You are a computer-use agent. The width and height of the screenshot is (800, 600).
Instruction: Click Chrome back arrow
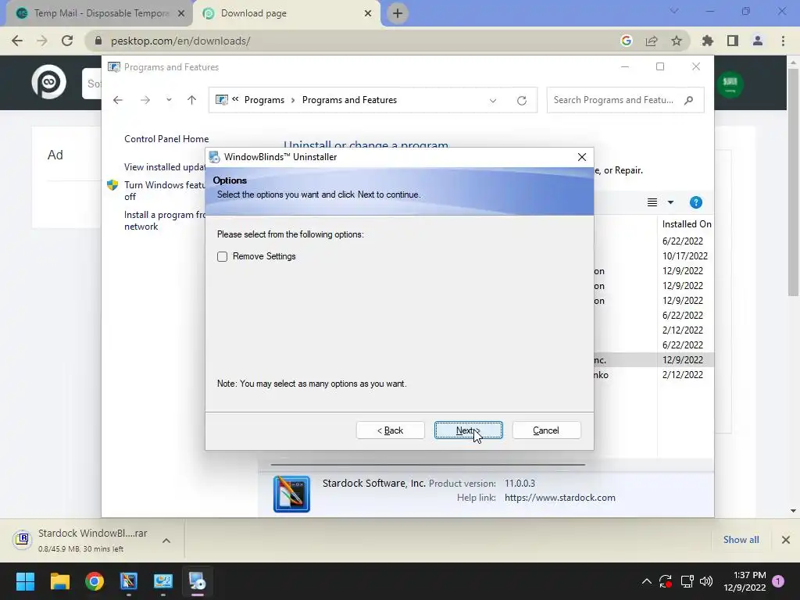(17, 41)
